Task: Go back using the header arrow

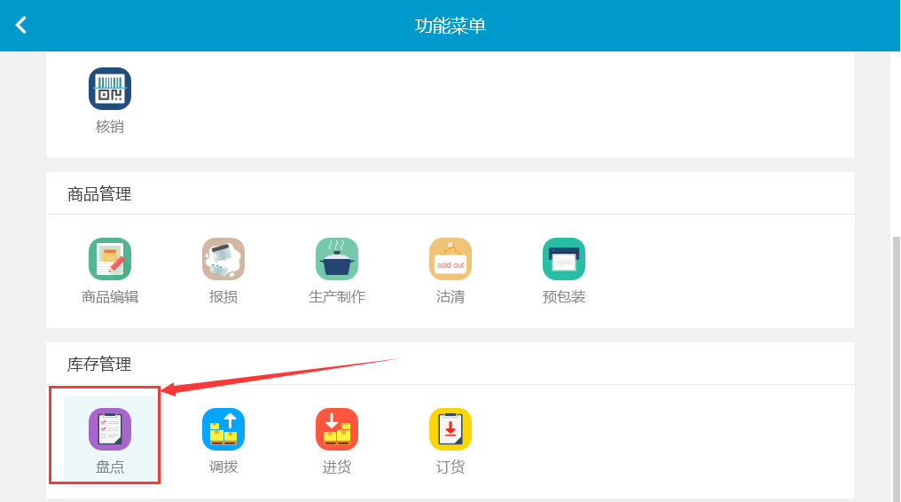Action: click(21, 25)
